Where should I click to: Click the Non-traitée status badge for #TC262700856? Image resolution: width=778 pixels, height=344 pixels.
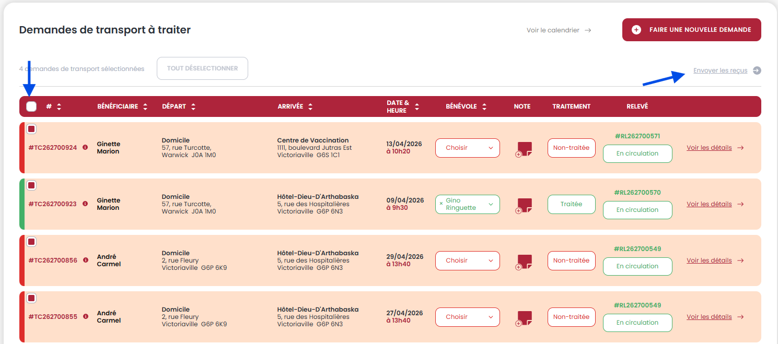(571, 260)
